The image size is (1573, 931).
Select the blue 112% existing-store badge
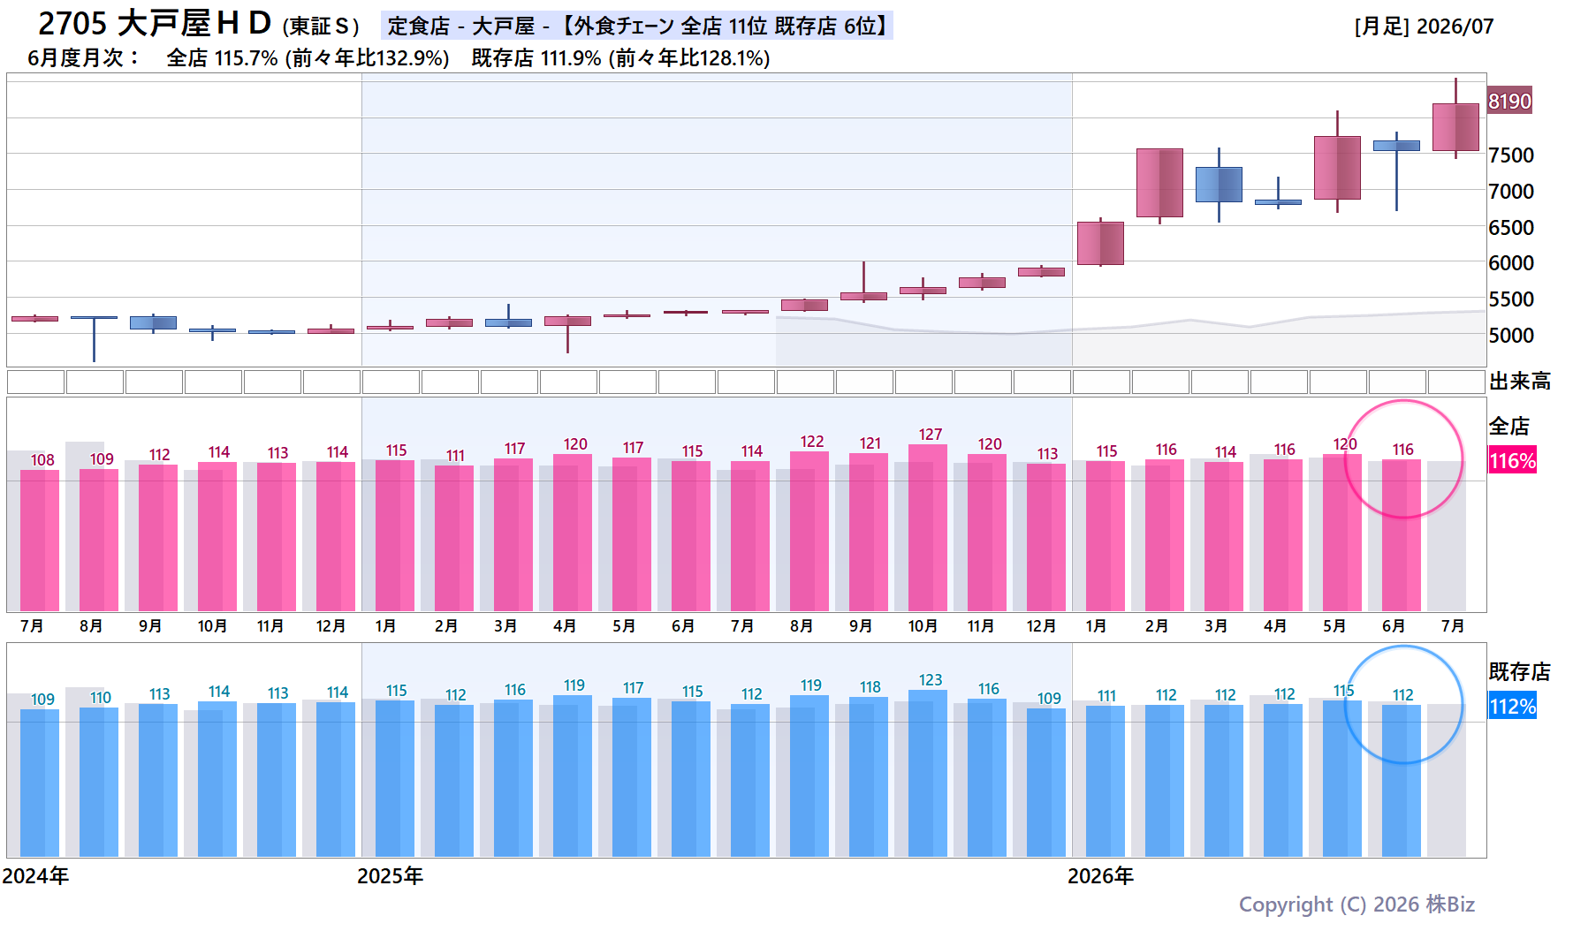pyautogui.click(x=1512, y=706)
